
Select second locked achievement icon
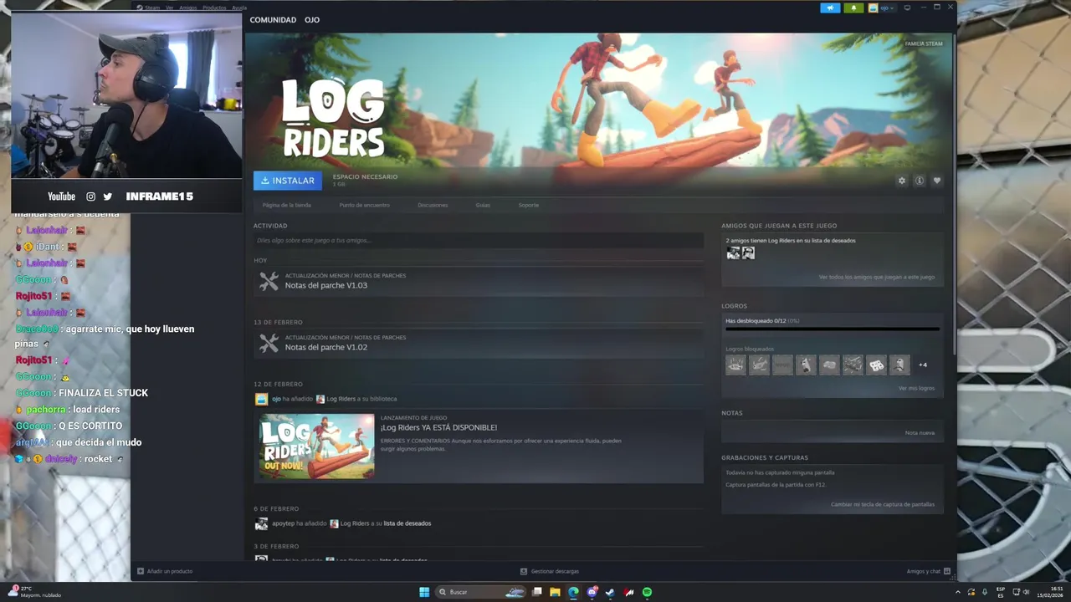point(759,365)
